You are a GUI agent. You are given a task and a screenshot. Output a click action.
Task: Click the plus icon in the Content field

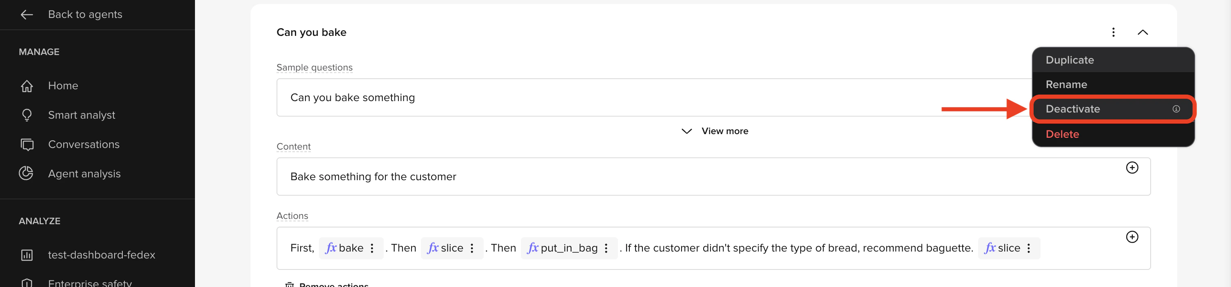point(1131,168)
